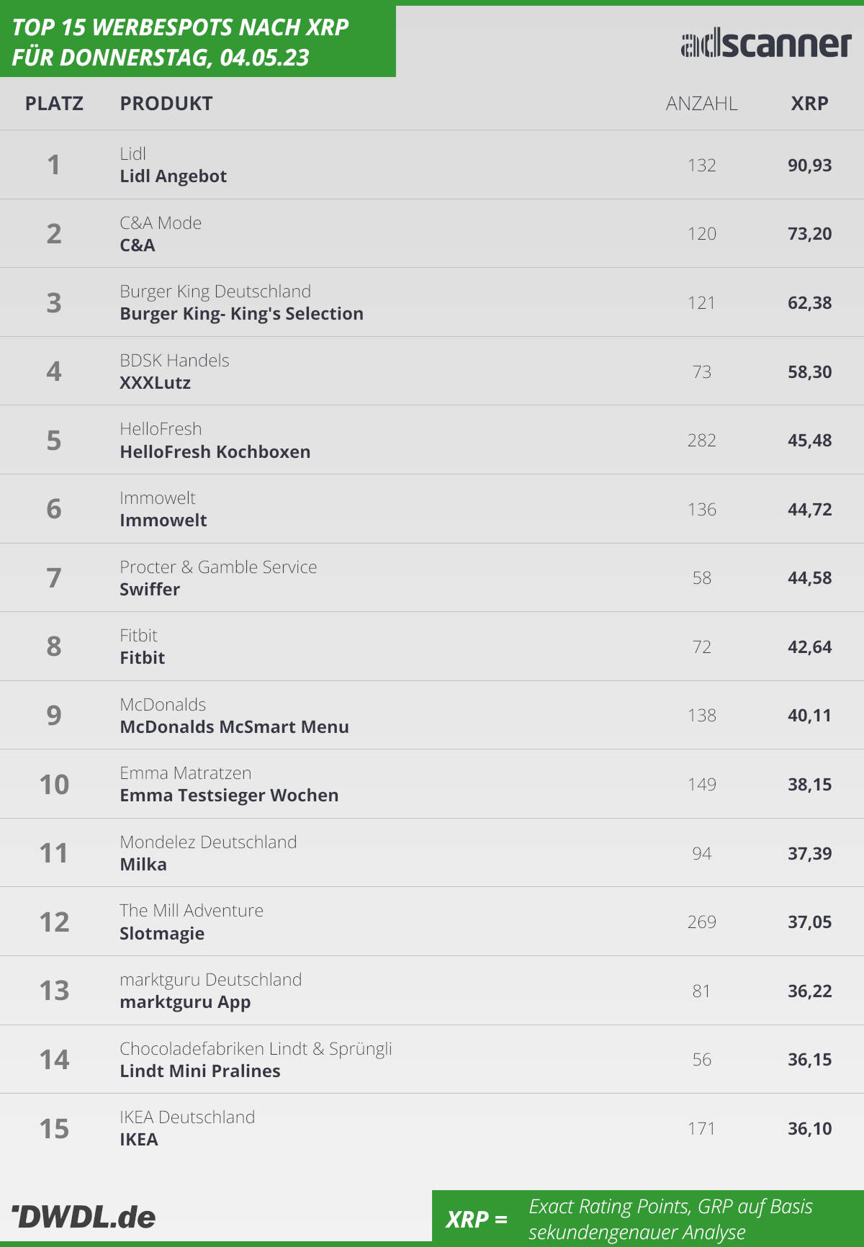
Task: Select the marktguru App entry
Action: (x=185, y=1002)
